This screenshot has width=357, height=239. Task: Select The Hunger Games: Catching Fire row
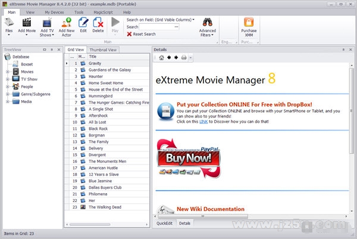(x=107, y=103)
